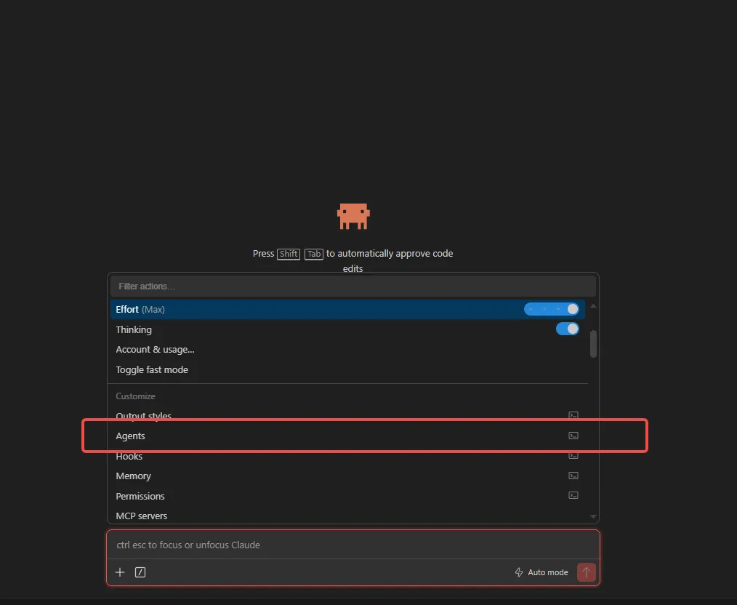Image resolution: width=737 pixels, height=605 pixels.
Task: Click terminal icon on Permissions row
Action: point(573,495)
